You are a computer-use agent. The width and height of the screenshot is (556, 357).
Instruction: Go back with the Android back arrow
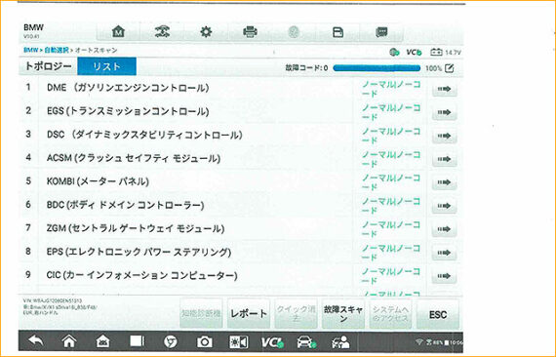36,341
